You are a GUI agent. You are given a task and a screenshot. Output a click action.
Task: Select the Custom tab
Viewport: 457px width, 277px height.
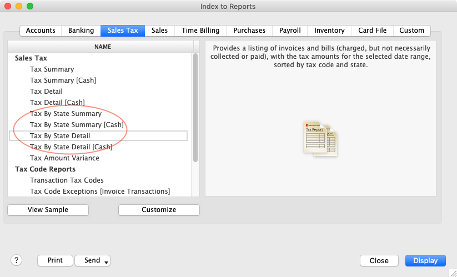411,31
